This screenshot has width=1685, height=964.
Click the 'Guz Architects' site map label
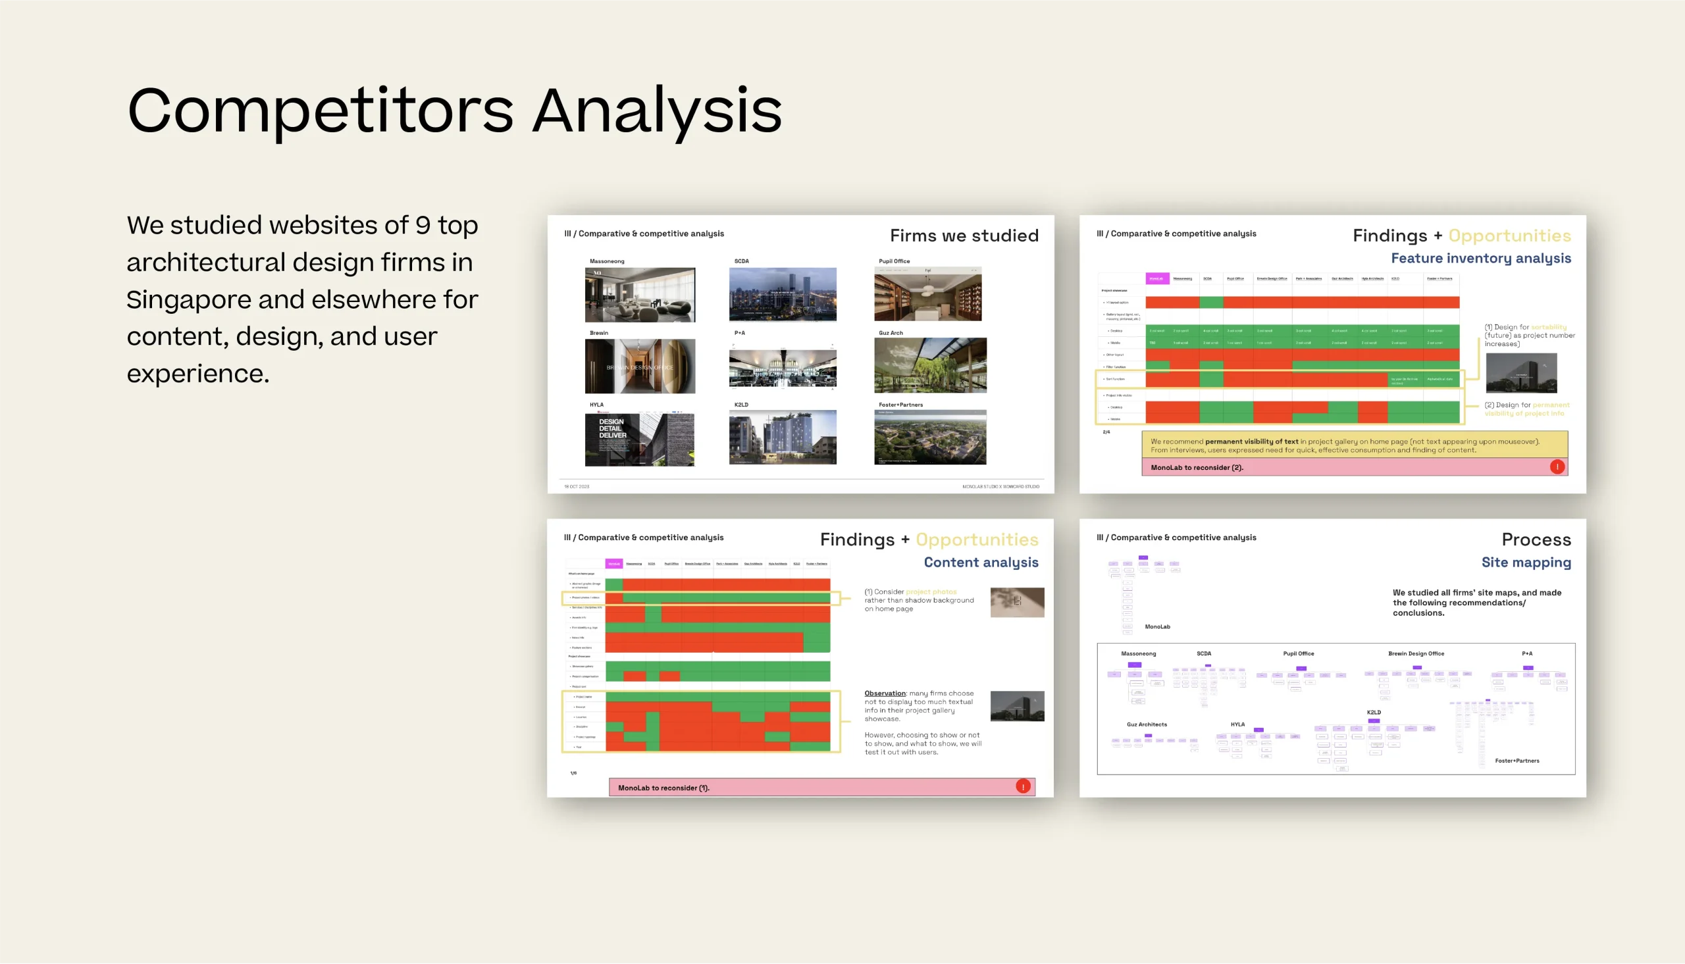tap(1147, 724)
